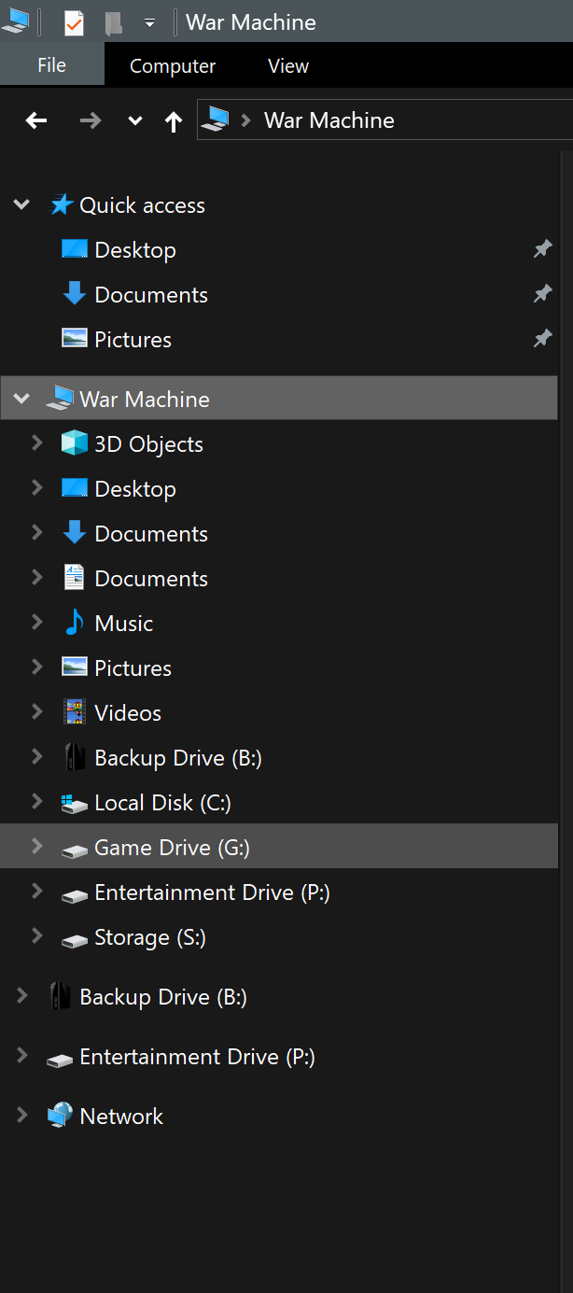Click the New folder icon in the title bar
Viewport: 573px width, 1293px height.
[x=114, y=22]
